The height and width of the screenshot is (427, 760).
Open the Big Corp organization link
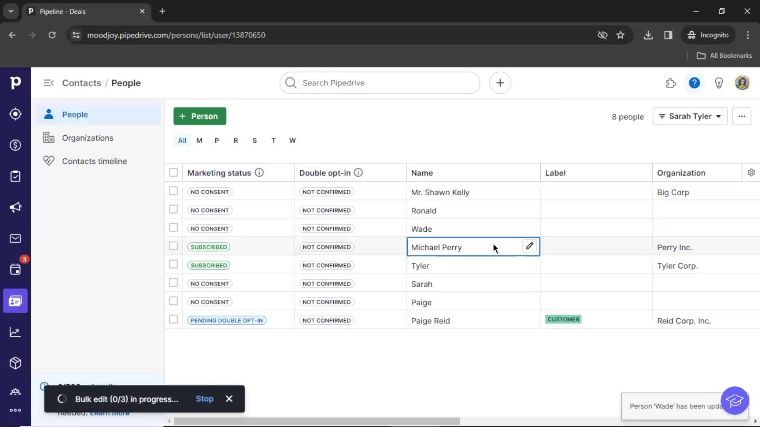[x=673, y=193]
